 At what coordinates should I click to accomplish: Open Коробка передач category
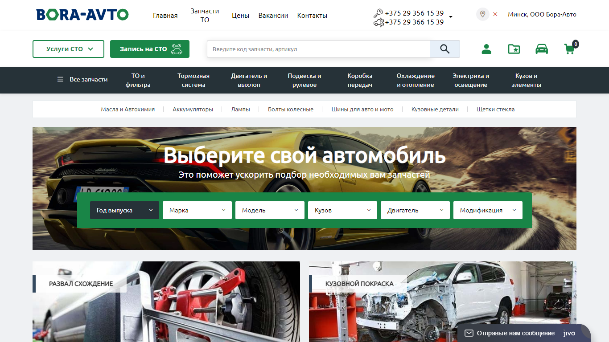click(x=360, y=80)
